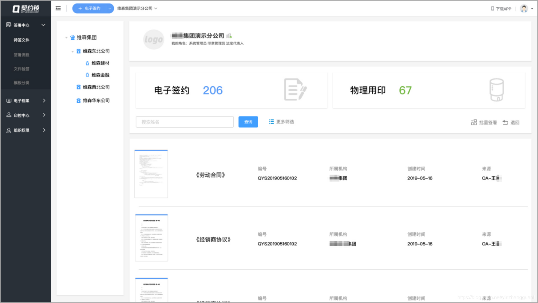538x303 pixels.
Task: Click the 批量签署 batch-sign icon
Action: (474, 122)
